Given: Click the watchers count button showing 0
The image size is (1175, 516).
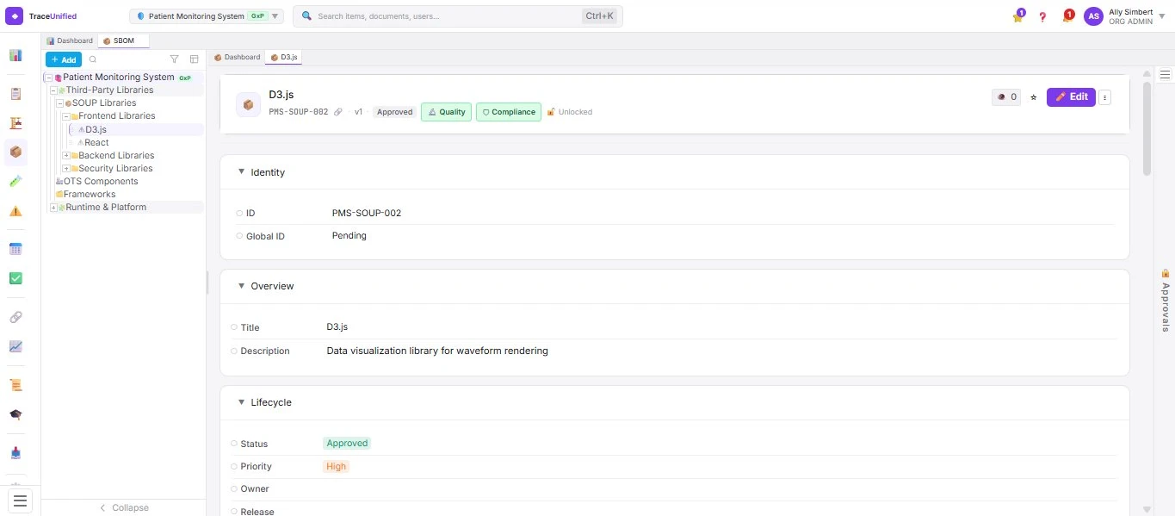Looking at the screenshot, I should [1006, 97].
